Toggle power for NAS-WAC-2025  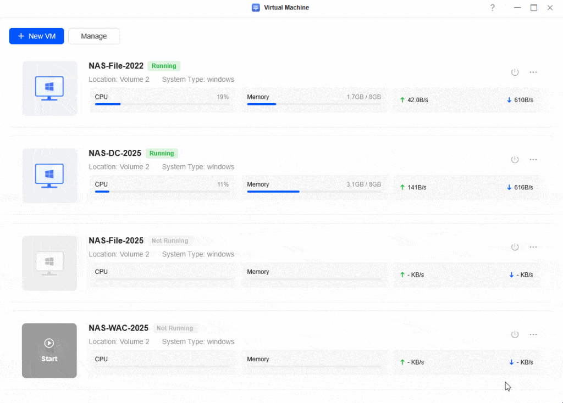coord(515,334)
